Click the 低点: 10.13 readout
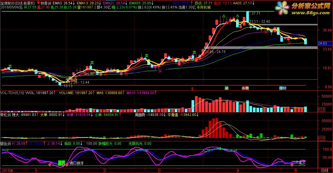Image resolution: width=333 pixels, height=173 pixels. pos(223,3)
